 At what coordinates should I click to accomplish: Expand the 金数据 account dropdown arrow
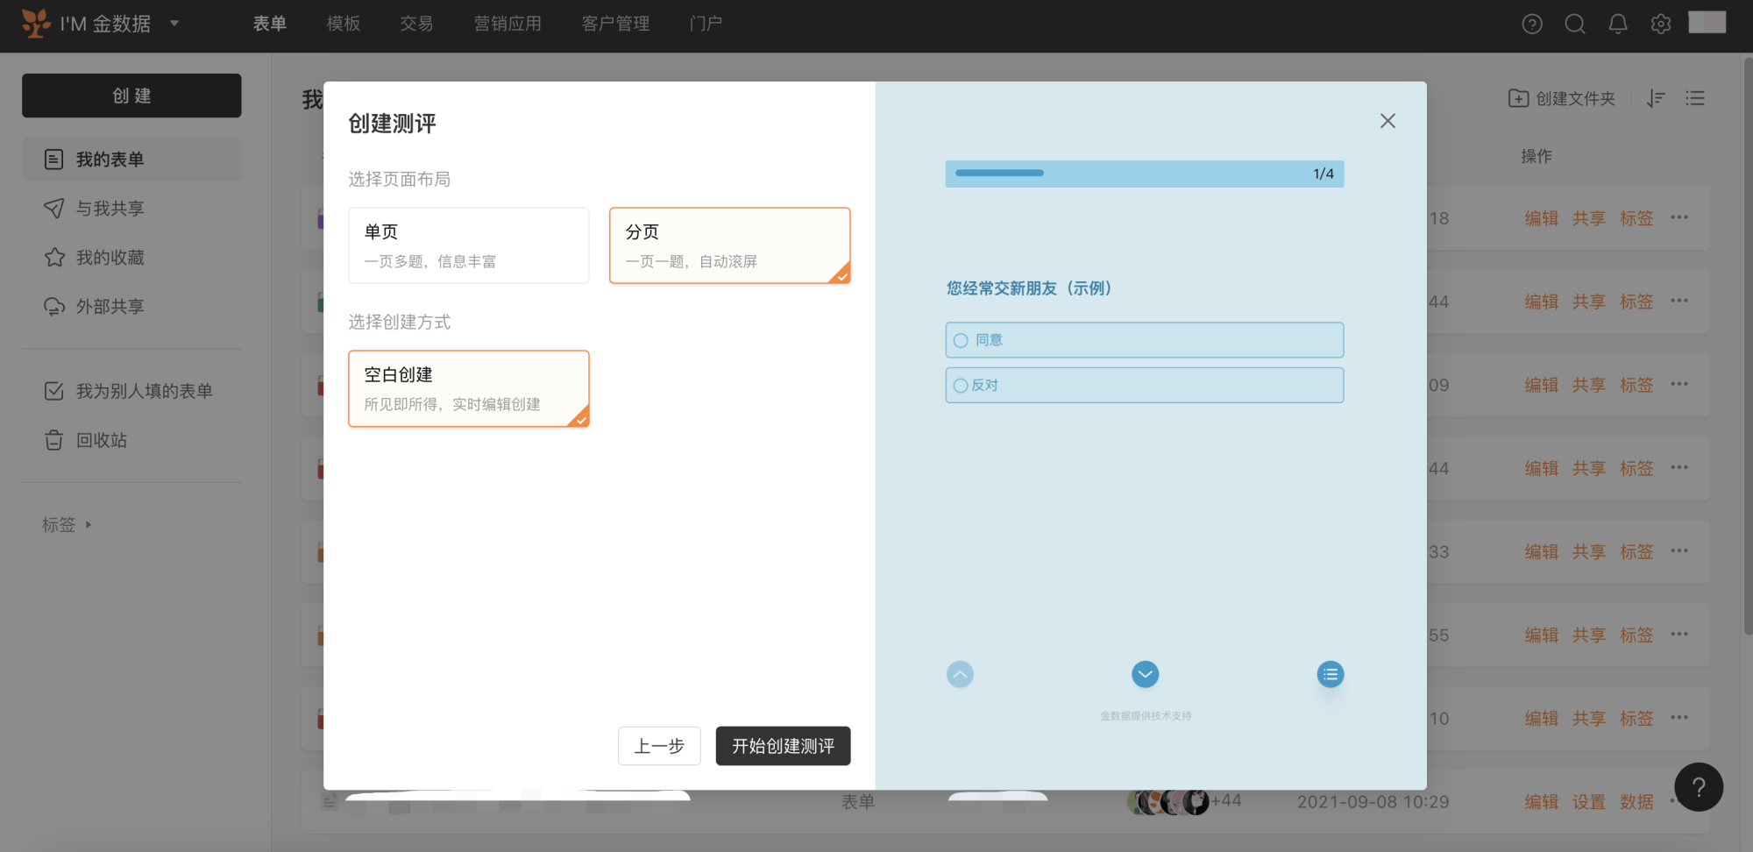(x=174, y=23)
